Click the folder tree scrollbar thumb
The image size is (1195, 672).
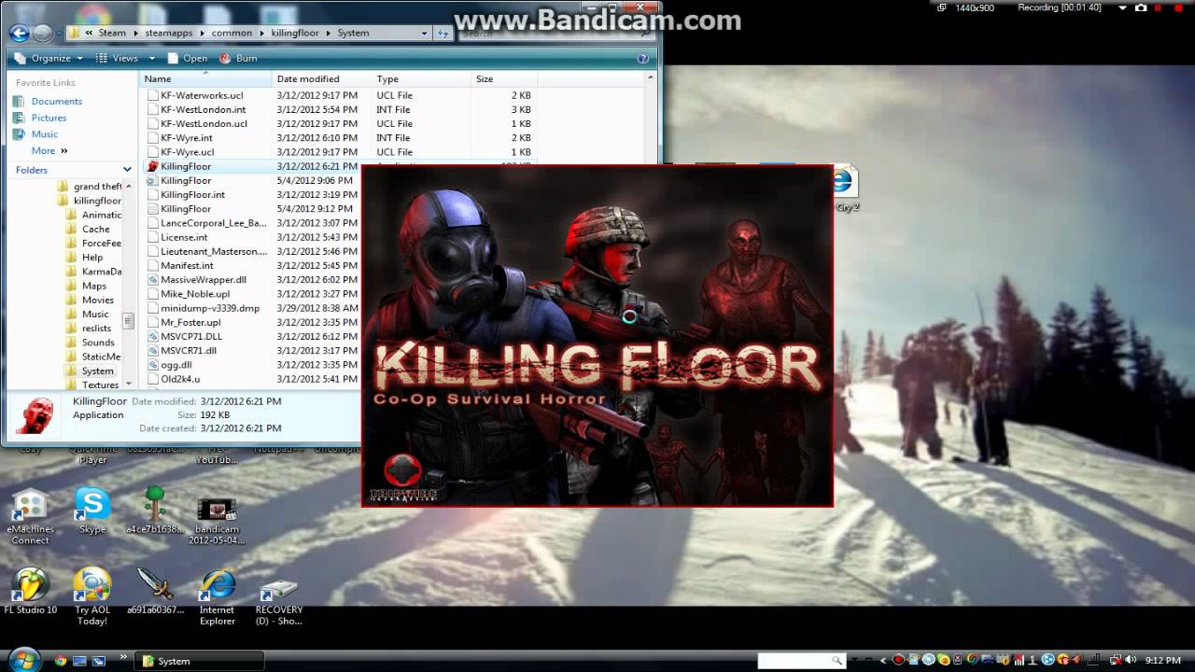129,321
